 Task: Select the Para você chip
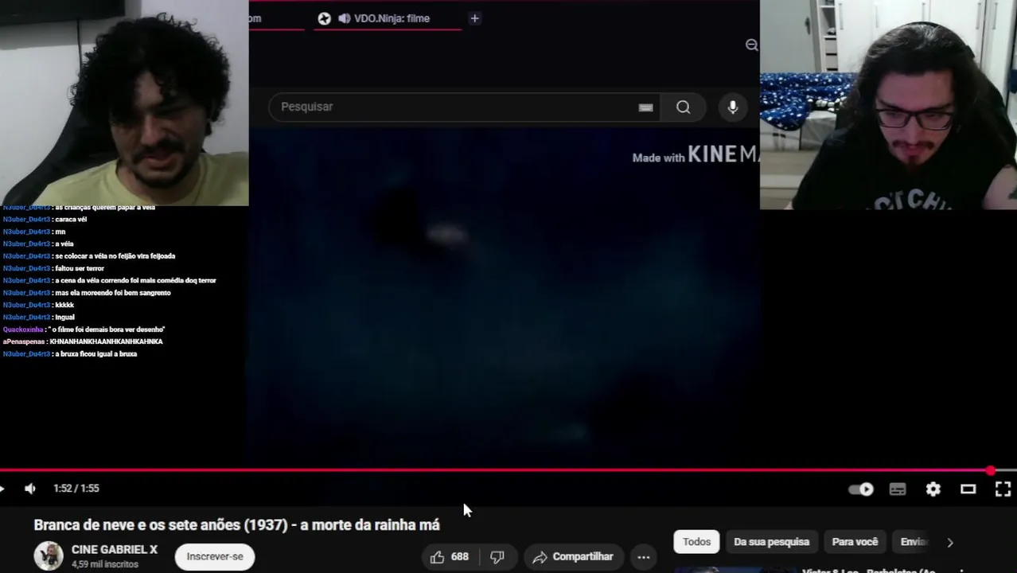tap(855, 542)
